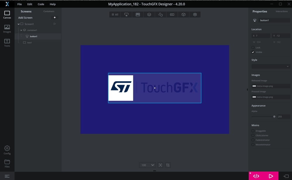292x180 pixels.
Task: Adjust the Alpha slider handle
Action: tap(274, 117)
